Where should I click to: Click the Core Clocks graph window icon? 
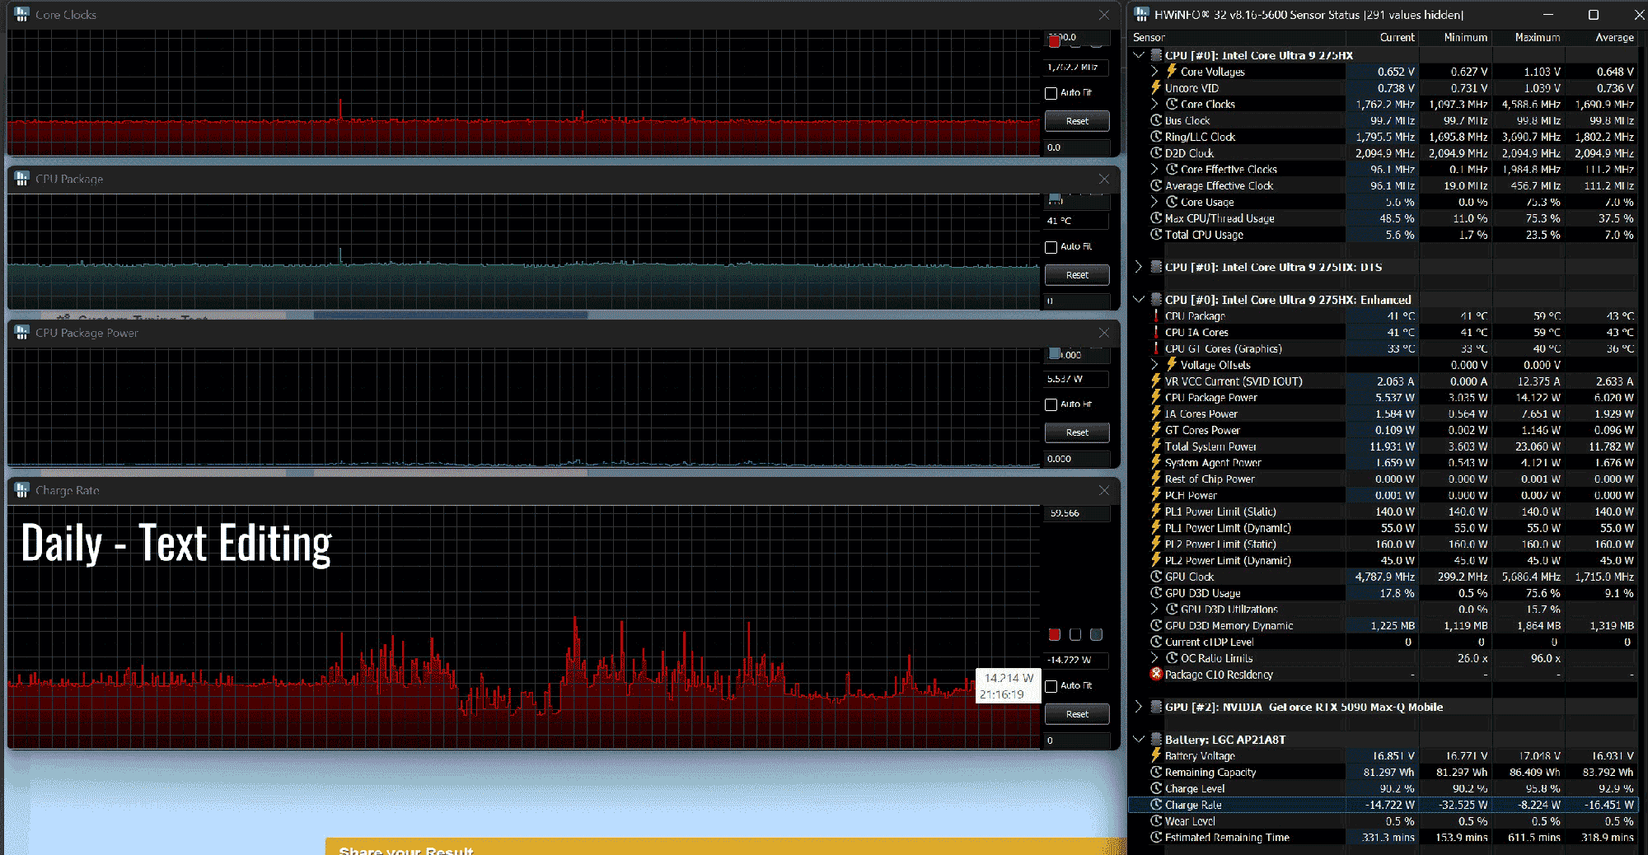(x=22, y=15)
